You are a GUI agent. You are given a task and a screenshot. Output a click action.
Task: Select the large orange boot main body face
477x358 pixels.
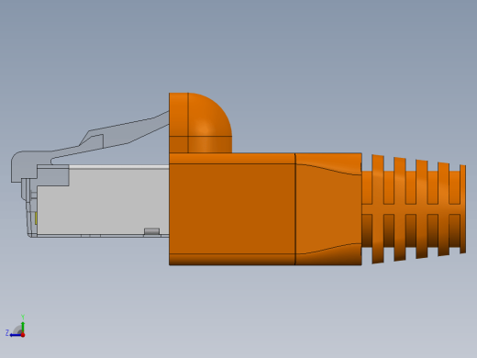point(232,208)
